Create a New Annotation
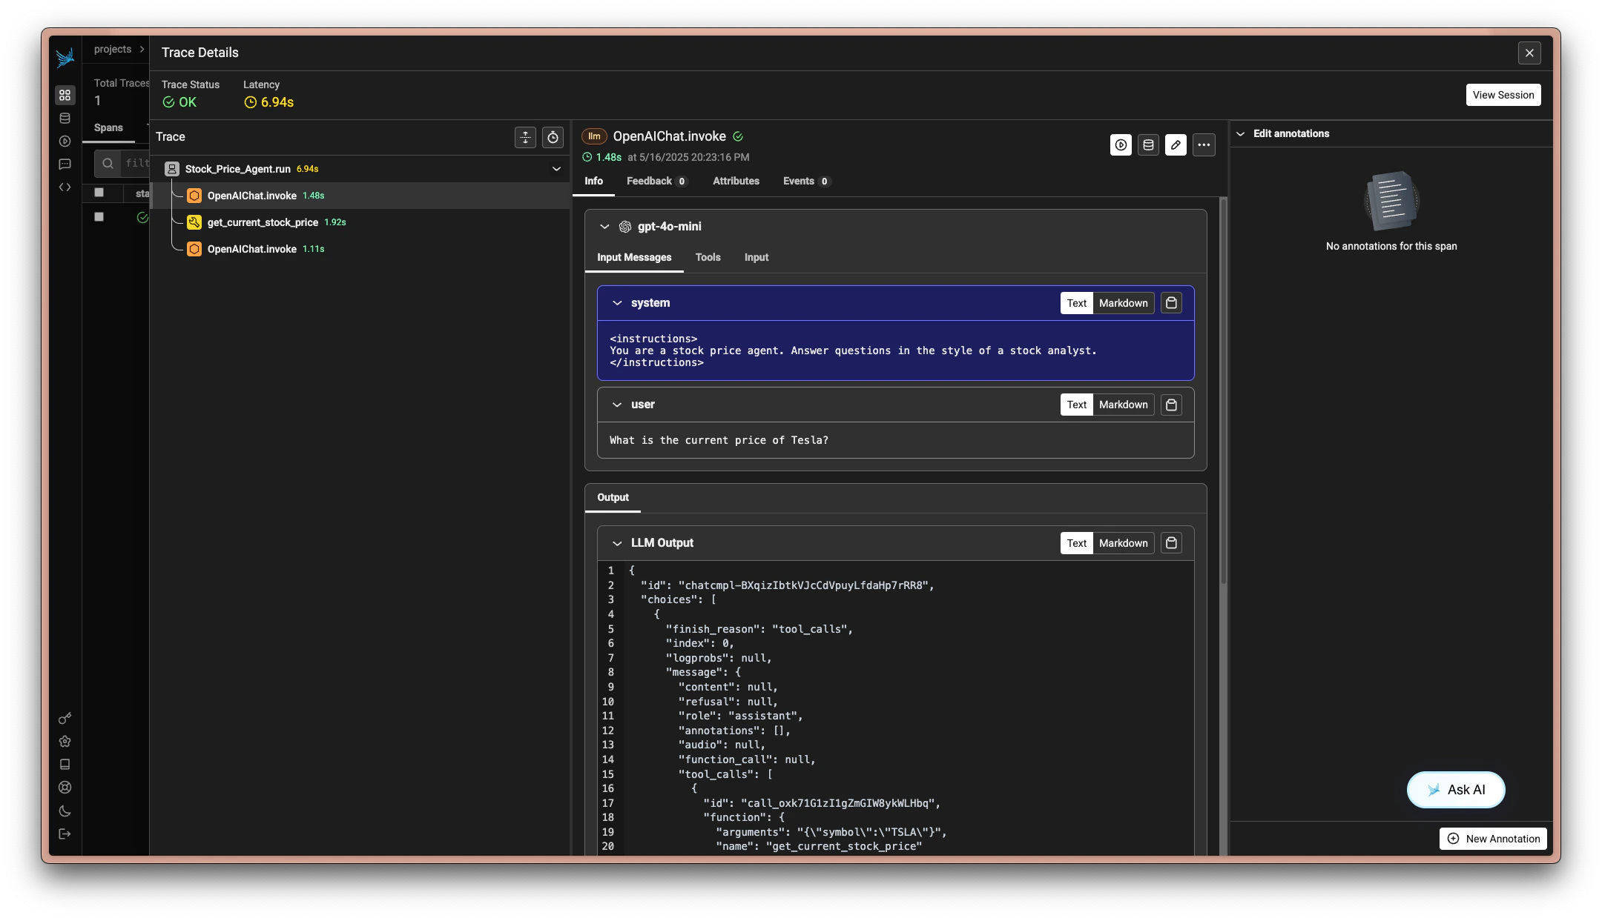This screenshot has width=1602, height=918. tap(1492, 839)
